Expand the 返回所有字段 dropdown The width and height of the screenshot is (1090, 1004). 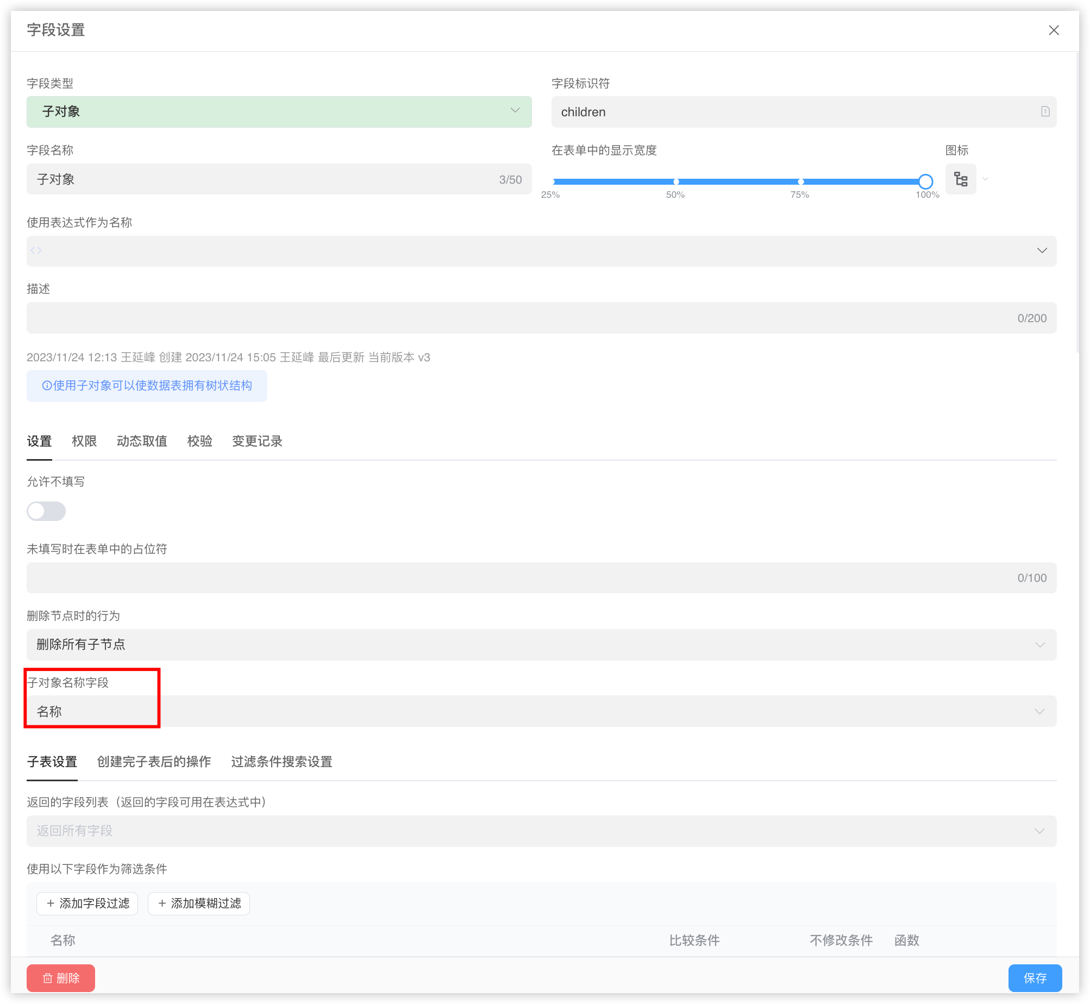541,831
